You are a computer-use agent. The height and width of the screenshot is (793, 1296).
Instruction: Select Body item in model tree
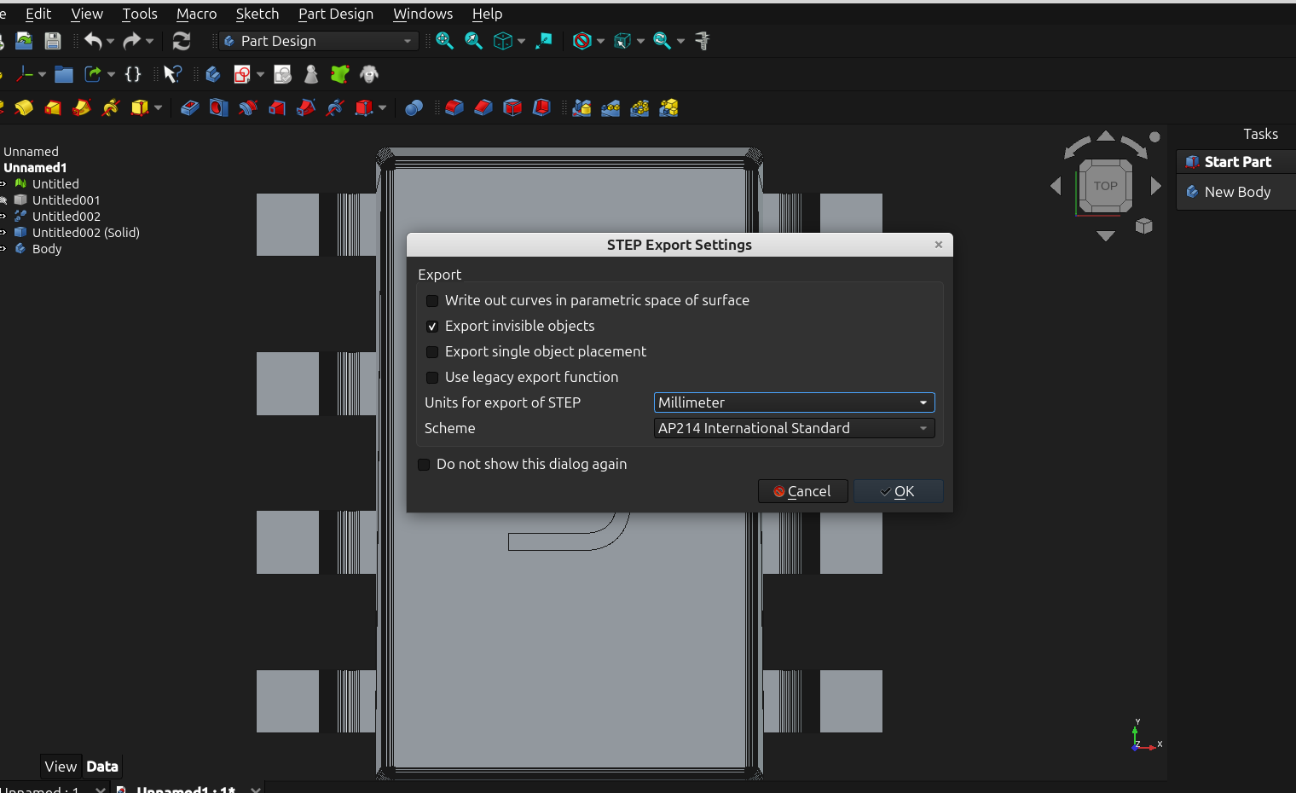pyautogui.click(x=46, y=249)
